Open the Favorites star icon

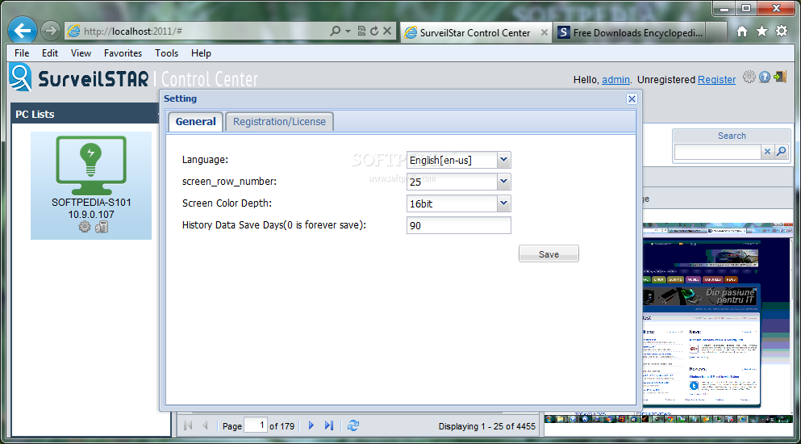pyautogui.click(x=761, y=31)
